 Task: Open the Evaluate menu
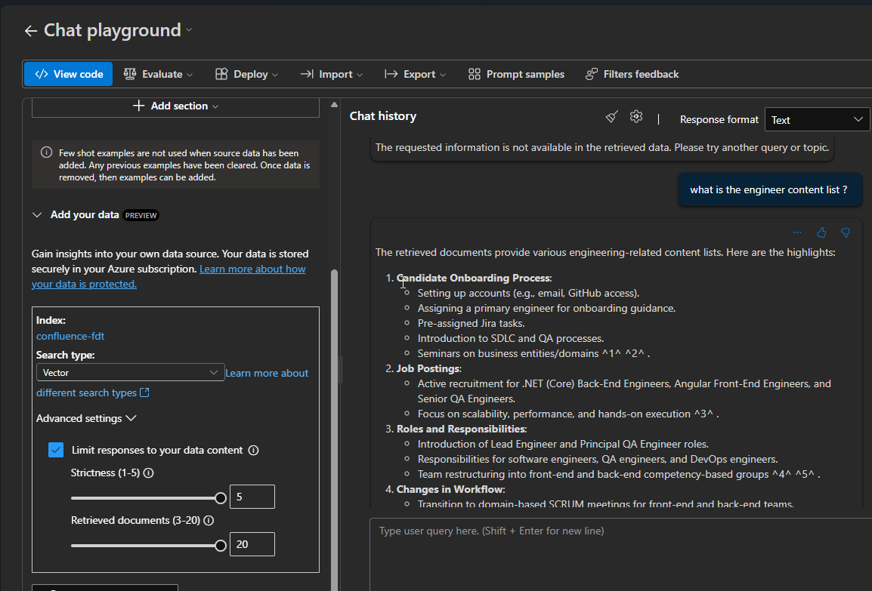click(159, 74)
